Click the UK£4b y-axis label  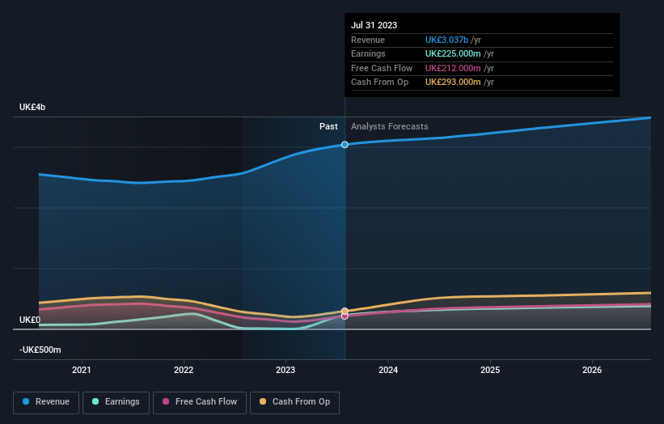tap(32, 107)
